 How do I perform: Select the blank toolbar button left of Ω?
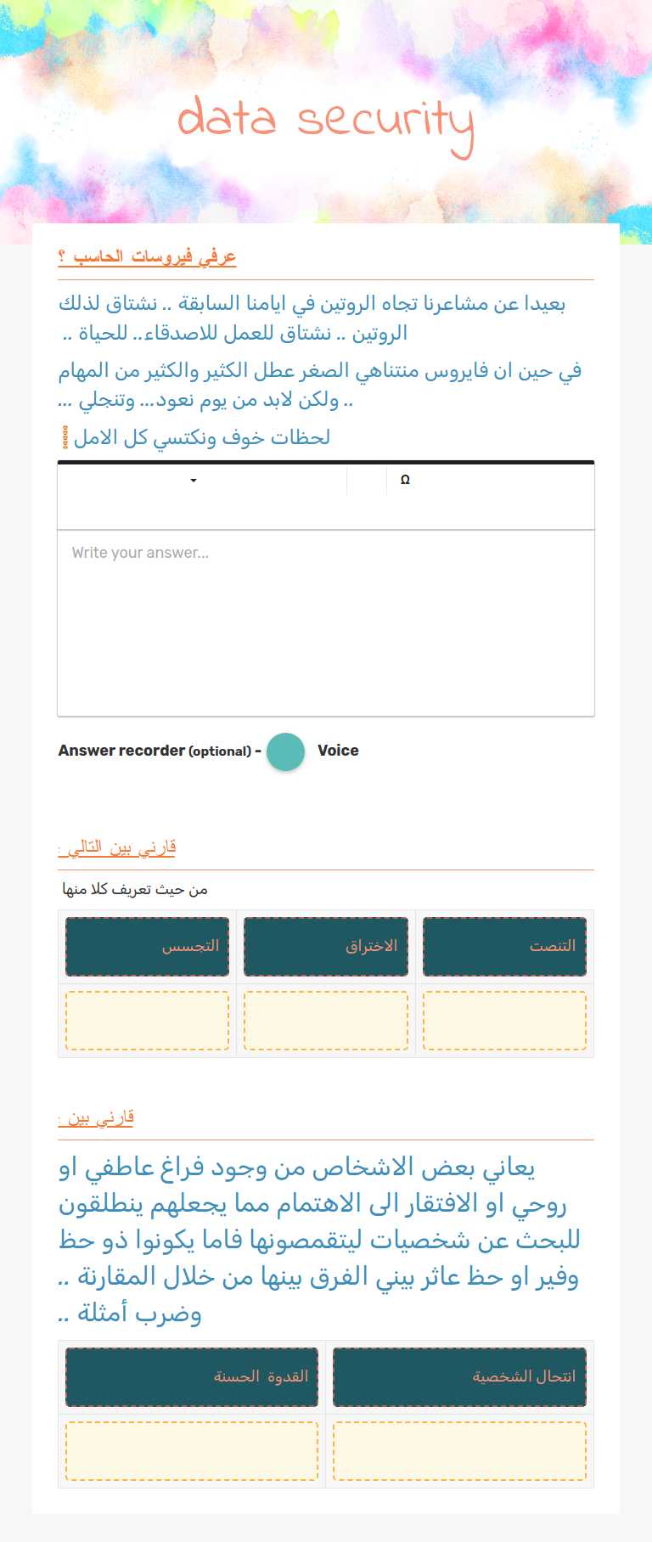click(365, 479)
